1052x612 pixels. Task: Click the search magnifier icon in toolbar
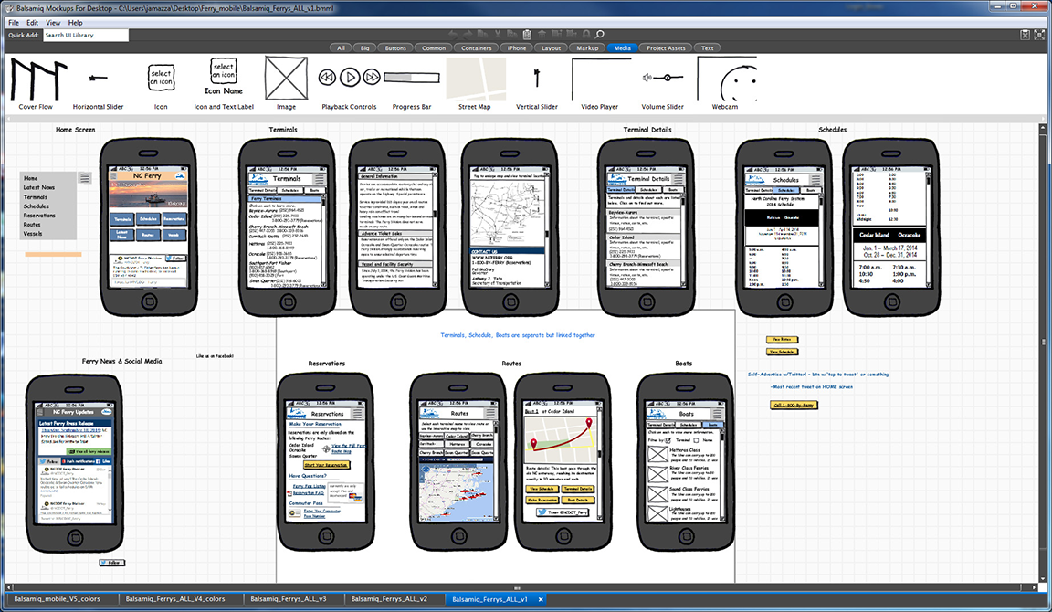coord(600,35)
